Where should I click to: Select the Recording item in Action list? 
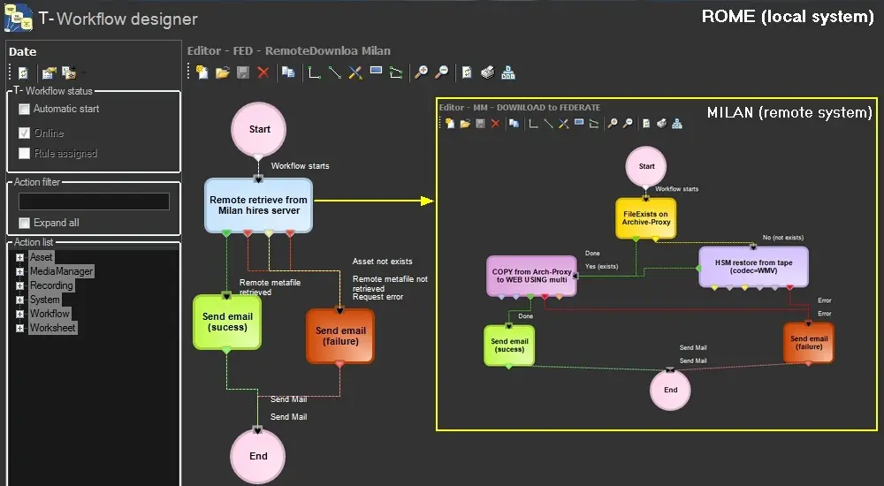pos(51,285)
